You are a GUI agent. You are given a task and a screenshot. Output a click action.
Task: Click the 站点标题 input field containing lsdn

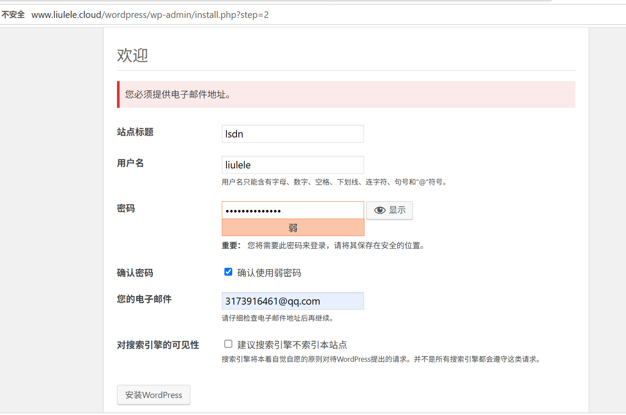pos(292,134)
